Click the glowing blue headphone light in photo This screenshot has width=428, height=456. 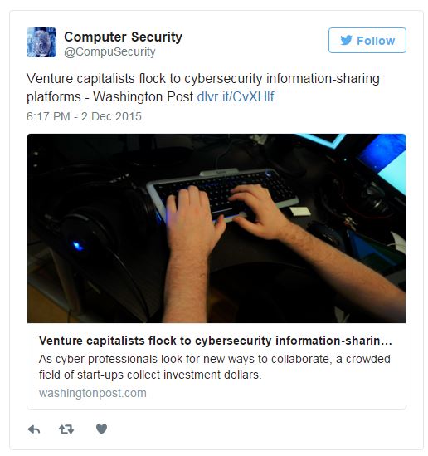pos(78,246)
